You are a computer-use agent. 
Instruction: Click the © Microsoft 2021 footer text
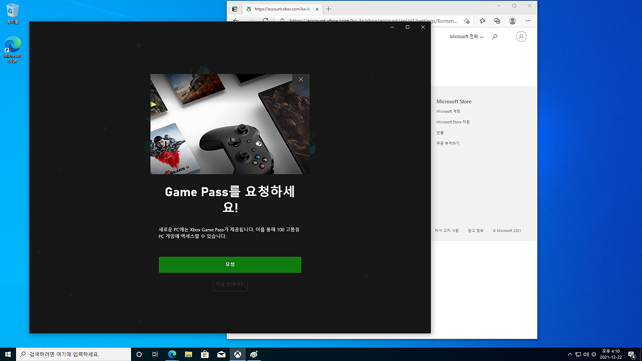(x=507, y=231)
